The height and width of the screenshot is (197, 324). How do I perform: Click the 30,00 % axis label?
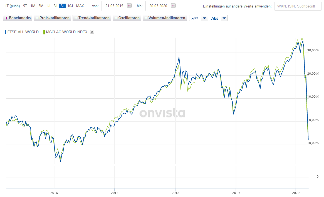tap(313, 50)
